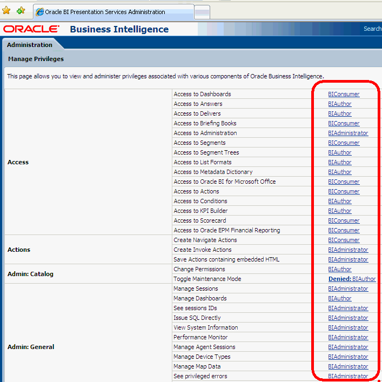Click the Manage Privileges heading
This screenshot has height=382, width=382.
tap(36, 59)
